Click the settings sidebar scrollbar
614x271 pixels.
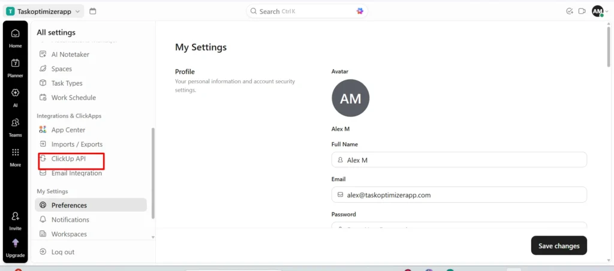[x=153, y=173]
